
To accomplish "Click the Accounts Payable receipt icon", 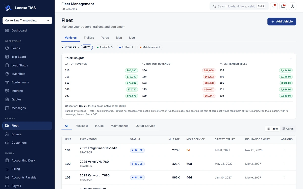I will point(7,177).
